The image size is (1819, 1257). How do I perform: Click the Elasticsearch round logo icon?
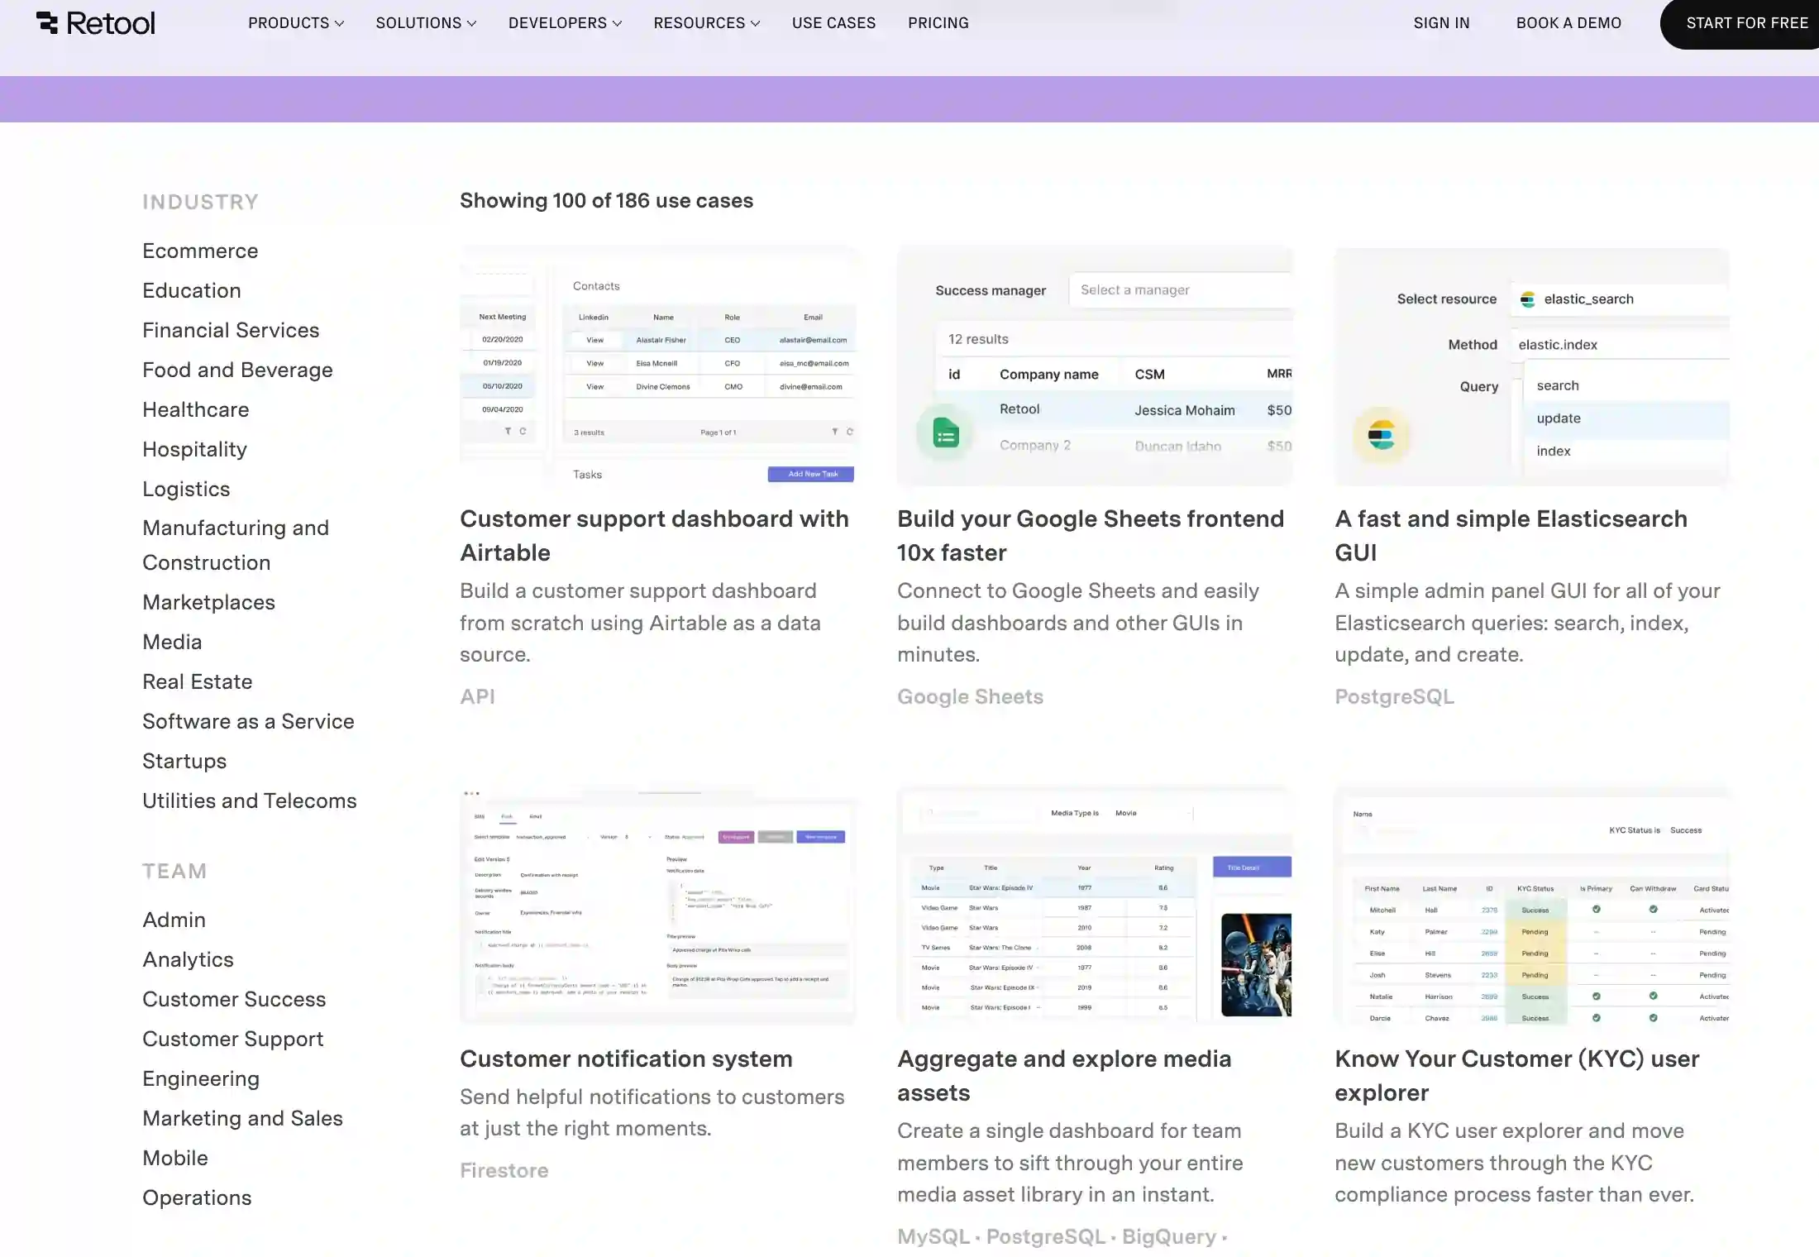1382,434
